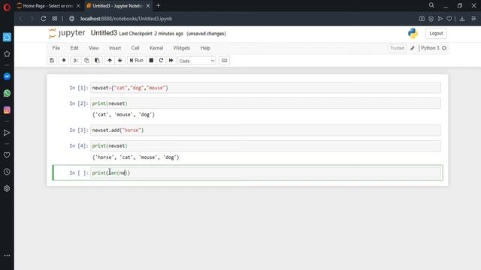Image resolution: width=481 pixels, height=270 pixels.
Task: Insert a cell below with plus icon
Action: point(64,61)
